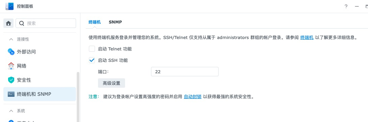
Task: Open 外部访问 external access icon
Action: click(11, 51)
